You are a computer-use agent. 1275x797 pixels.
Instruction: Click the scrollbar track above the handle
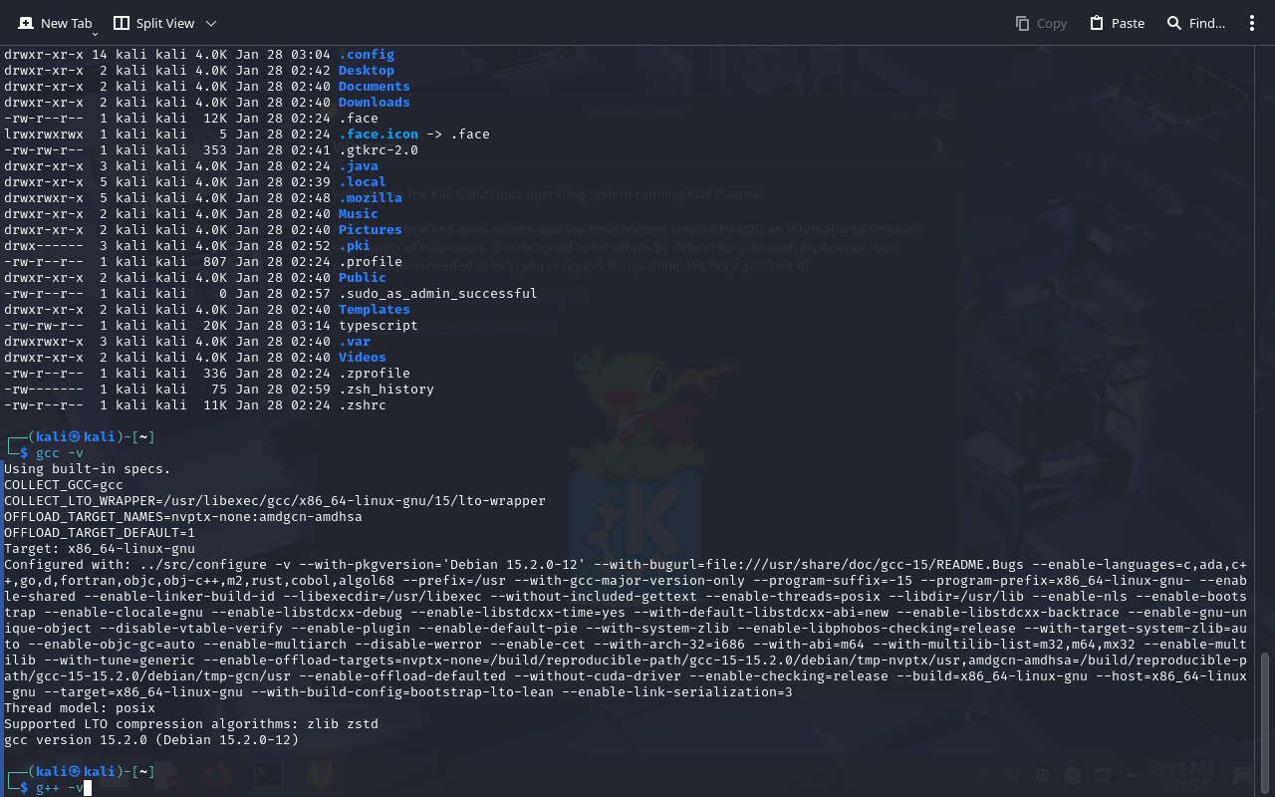[1266, 349]
